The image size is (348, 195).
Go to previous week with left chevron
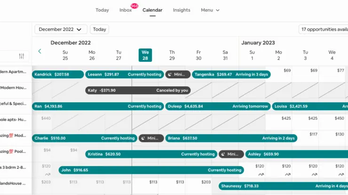pos(40,52)
